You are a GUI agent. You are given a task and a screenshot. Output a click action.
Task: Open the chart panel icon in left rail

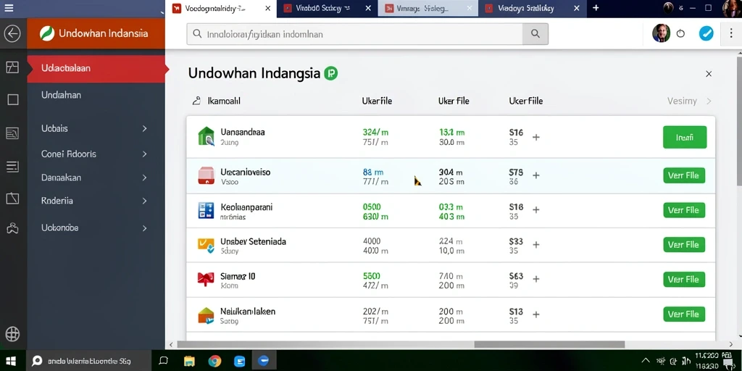(x=12, y=67)
